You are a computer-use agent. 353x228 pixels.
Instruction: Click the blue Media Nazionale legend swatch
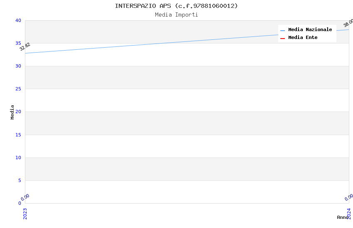click(x=282, y=30)
